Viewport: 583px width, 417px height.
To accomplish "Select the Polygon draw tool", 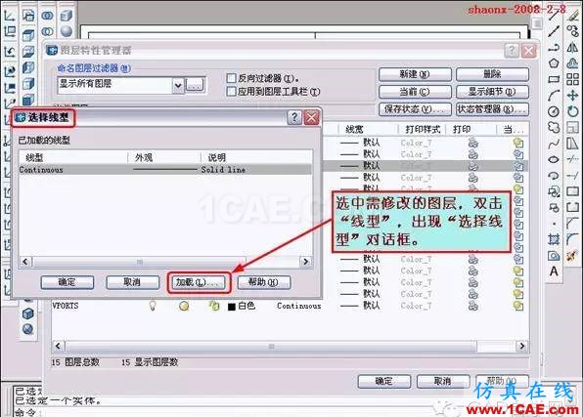I will pyautogui.click(x=554, y=63).
